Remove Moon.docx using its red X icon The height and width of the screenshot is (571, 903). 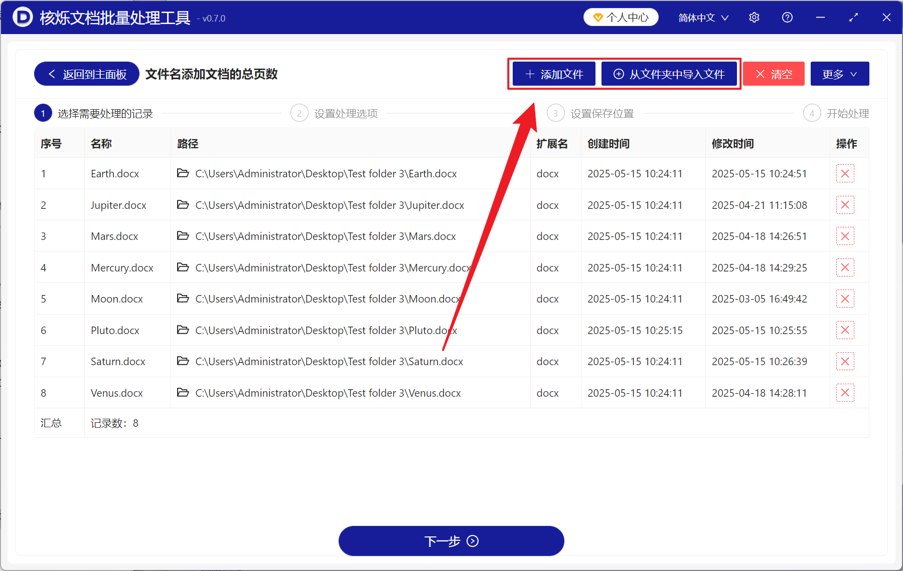point(845,299)
